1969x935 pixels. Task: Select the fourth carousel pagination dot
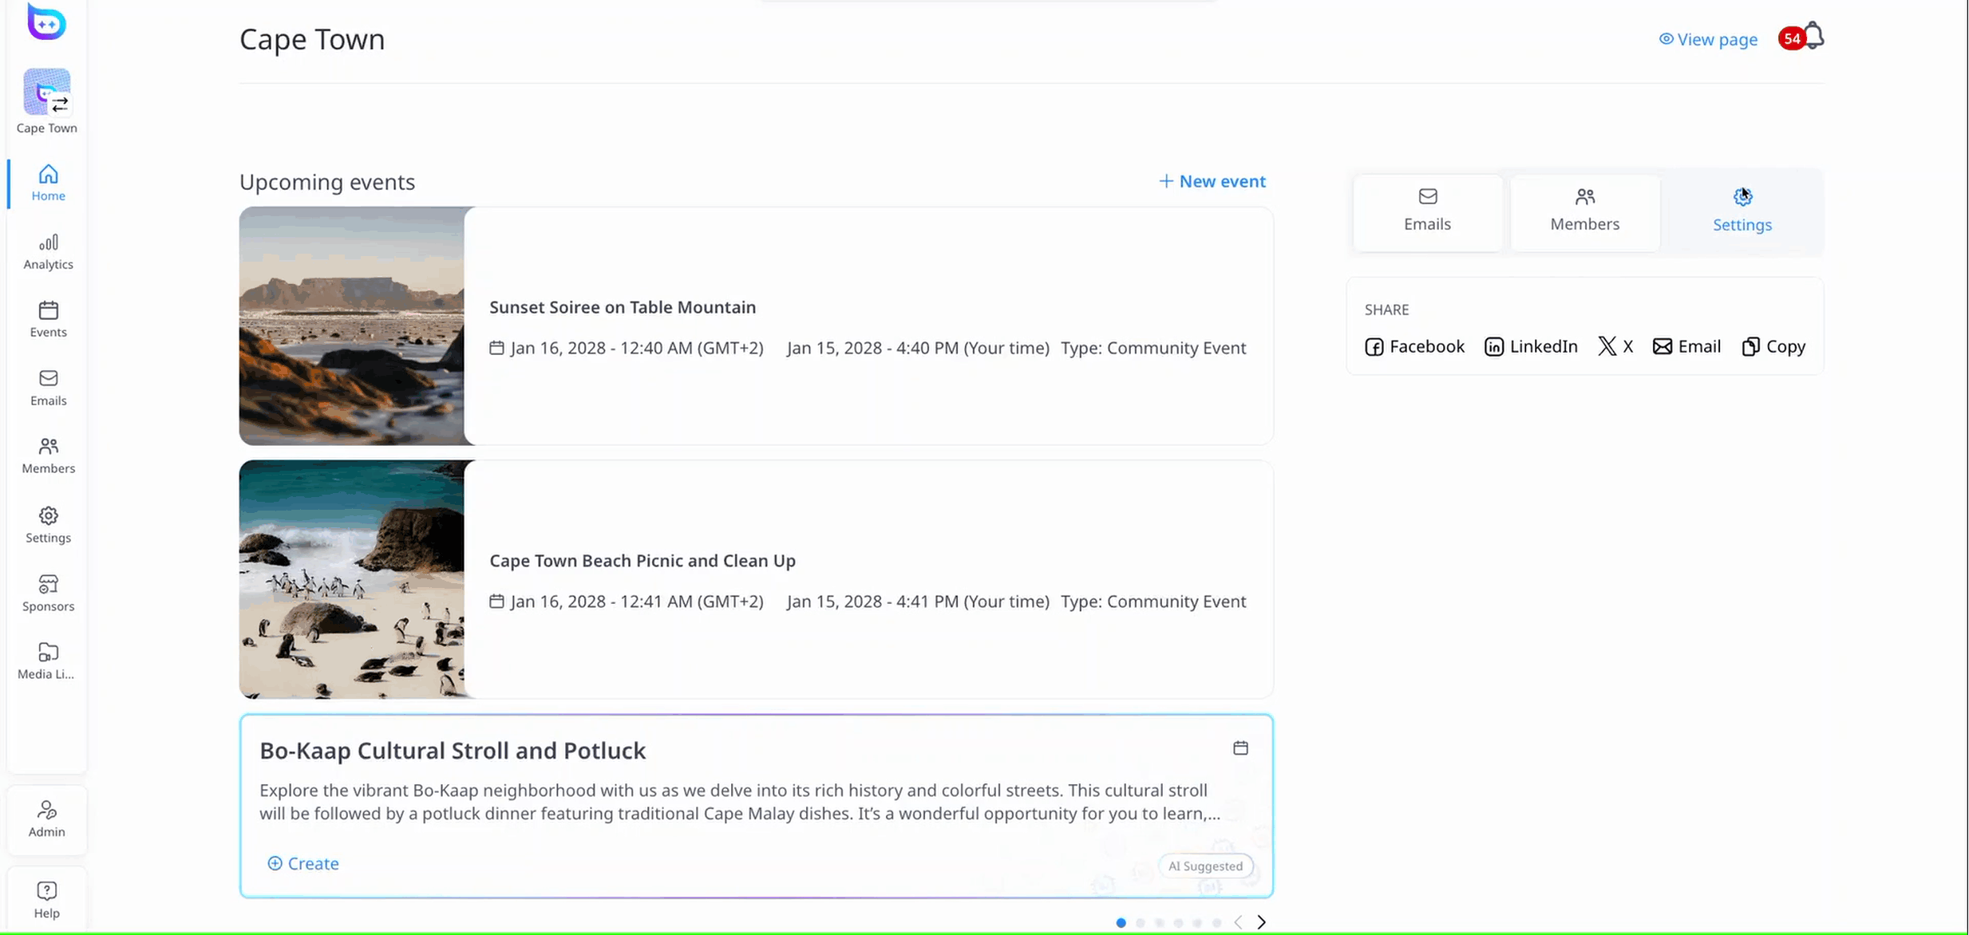point(1178,923)
